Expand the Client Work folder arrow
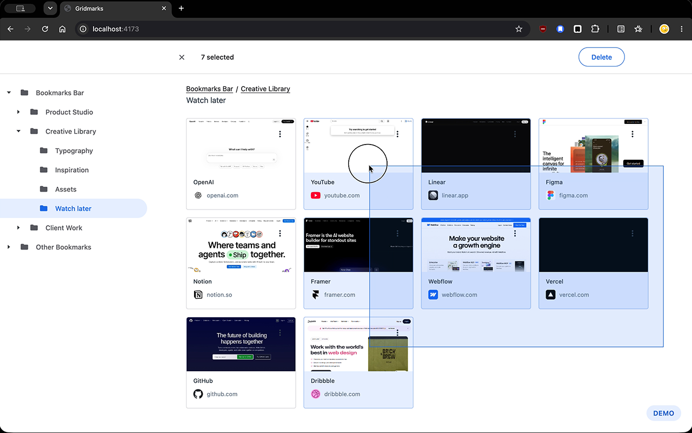This screenshot has height=433, width=692. pos(18,228)
